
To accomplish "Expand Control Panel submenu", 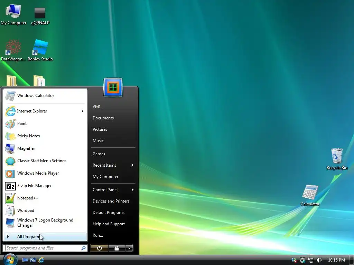I will tap(113, 190).
